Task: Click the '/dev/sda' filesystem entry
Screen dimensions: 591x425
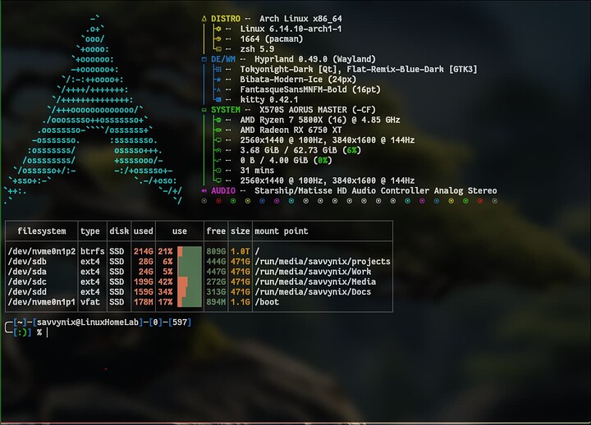Action: point(27,272)
